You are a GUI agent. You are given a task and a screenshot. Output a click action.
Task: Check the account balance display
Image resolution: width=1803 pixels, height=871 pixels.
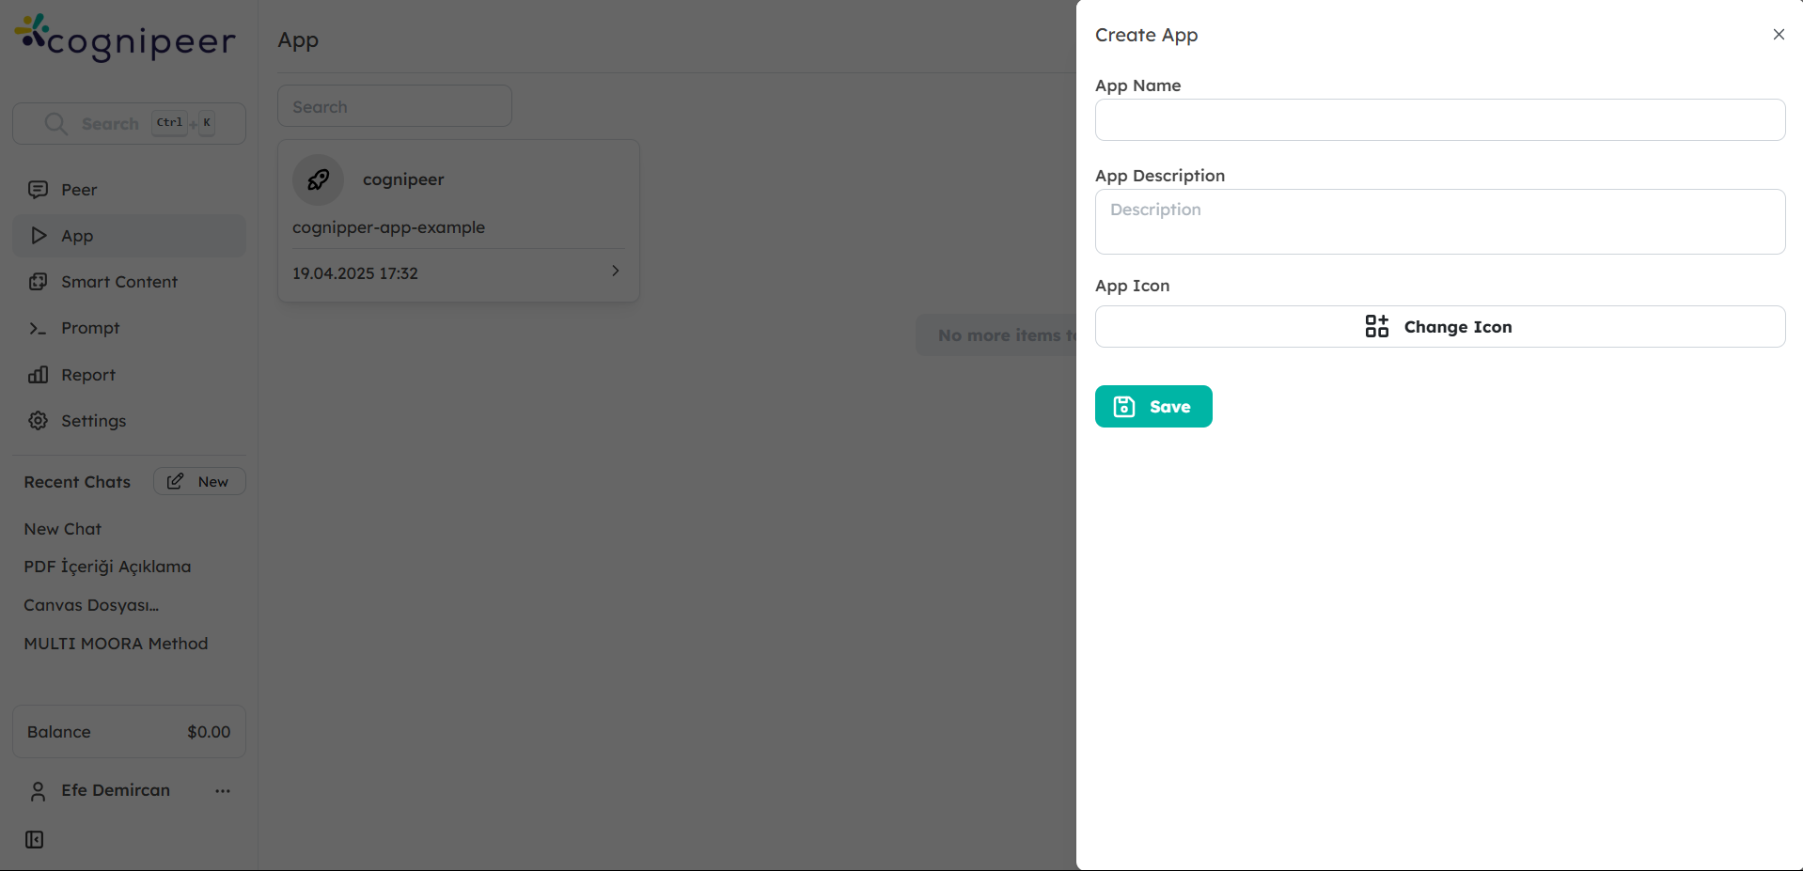(x=128, y=731)
